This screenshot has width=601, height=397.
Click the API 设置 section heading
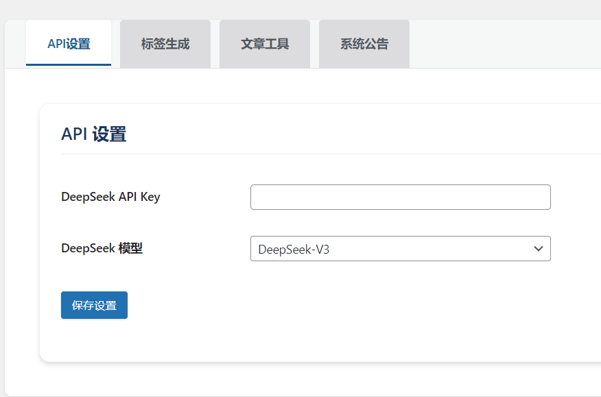coord(93,134)
